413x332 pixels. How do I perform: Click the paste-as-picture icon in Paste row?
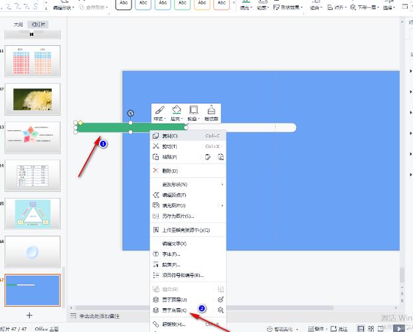221,157
